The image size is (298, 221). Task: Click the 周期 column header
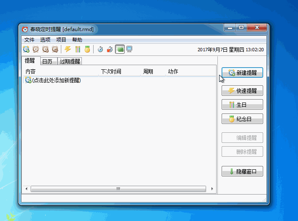click(x=153, y=71)
